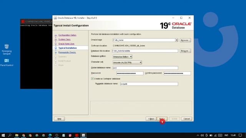Click the Typical Install Configuration heading

point(71,26)
